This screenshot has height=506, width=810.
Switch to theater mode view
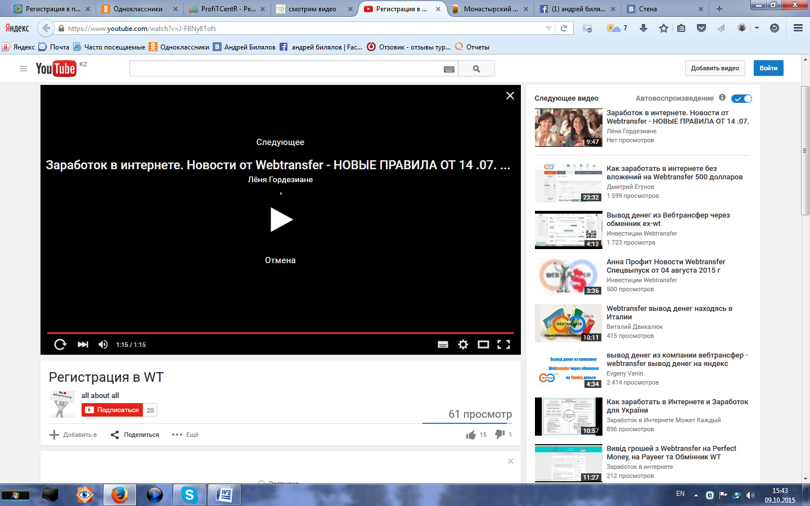coord(483,345)
